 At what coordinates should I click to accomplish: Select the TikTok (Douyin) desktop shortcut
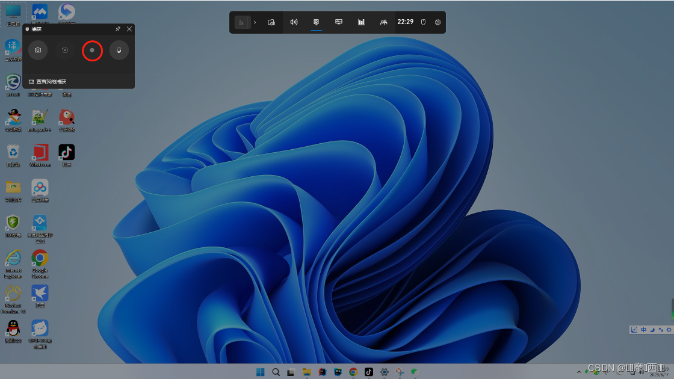[x=67, y=156]
